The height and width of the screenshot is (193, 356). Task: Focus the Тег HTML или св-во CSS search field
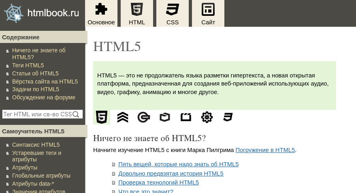(43, 114)
